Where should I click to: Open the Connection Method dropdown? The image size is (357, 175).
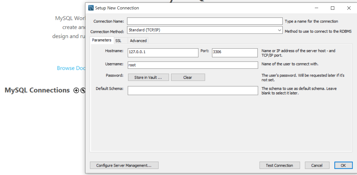tap(205, 30)
